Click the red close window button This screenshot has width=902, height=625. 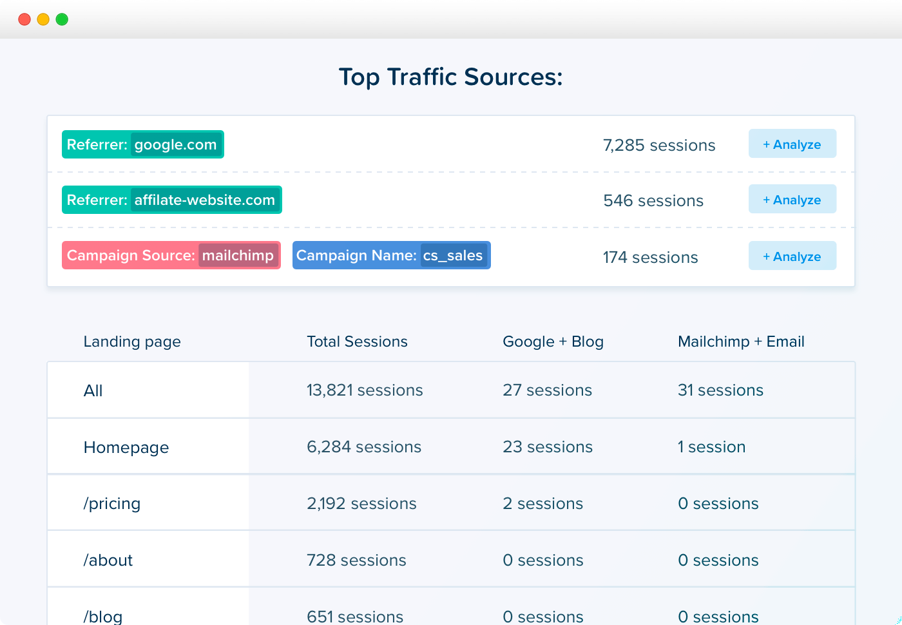pos(24,19)
